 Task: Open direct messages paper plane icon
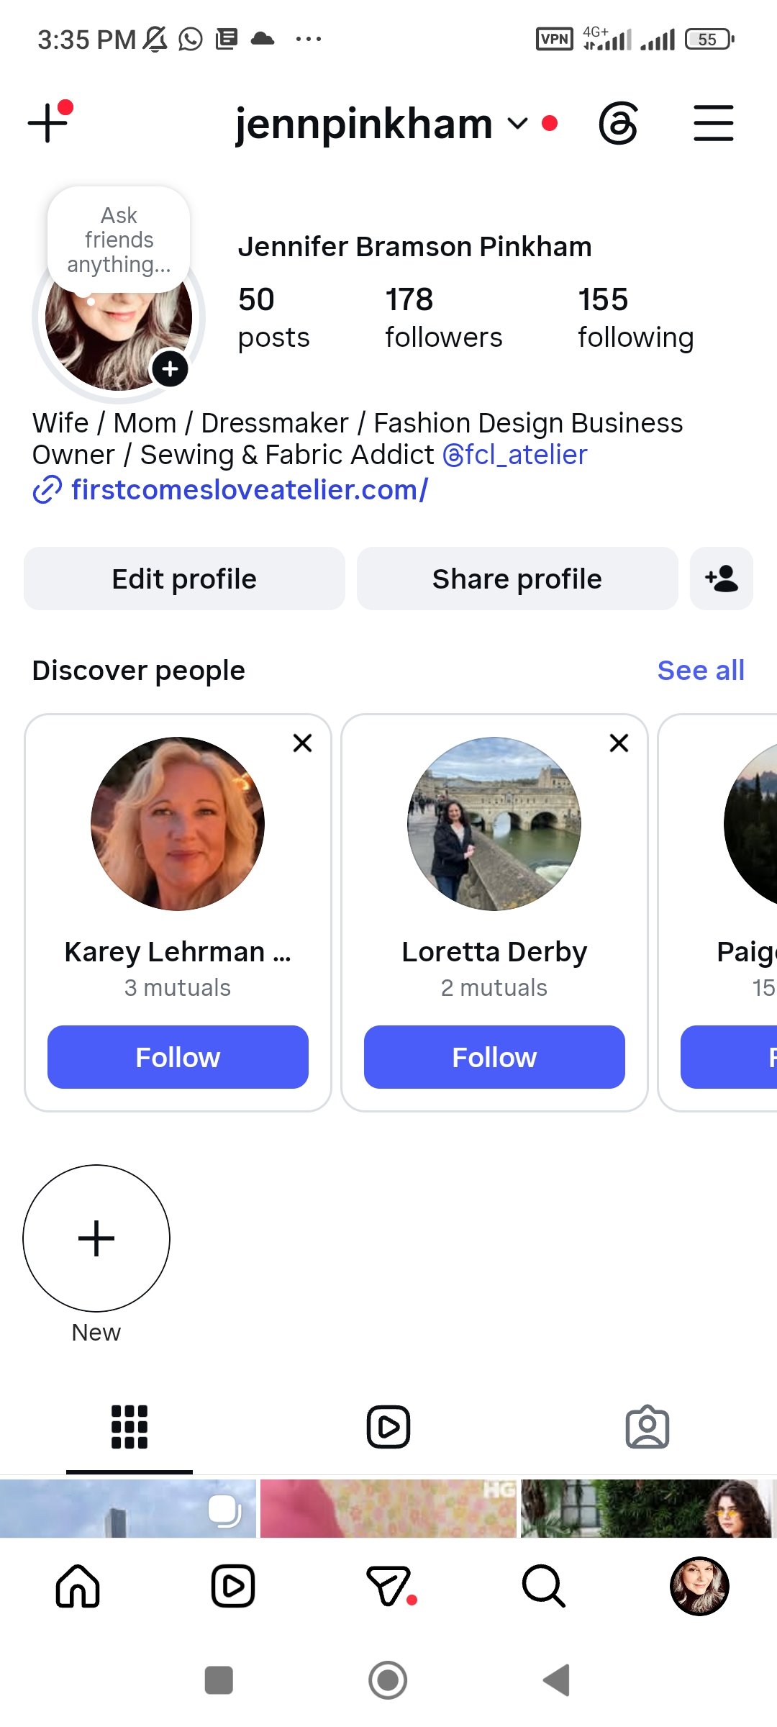(389, 1586)
